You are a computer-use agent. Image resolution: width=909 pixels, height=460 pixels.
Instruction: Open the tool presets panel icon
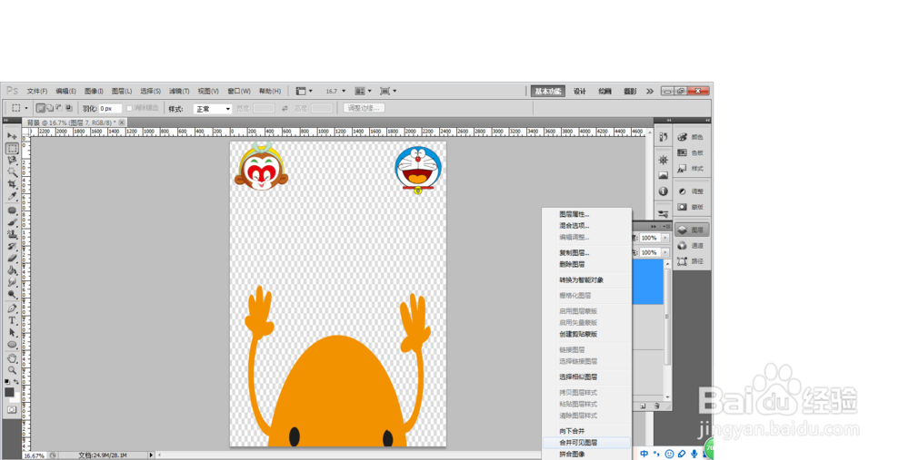click(x=664, y=214)
